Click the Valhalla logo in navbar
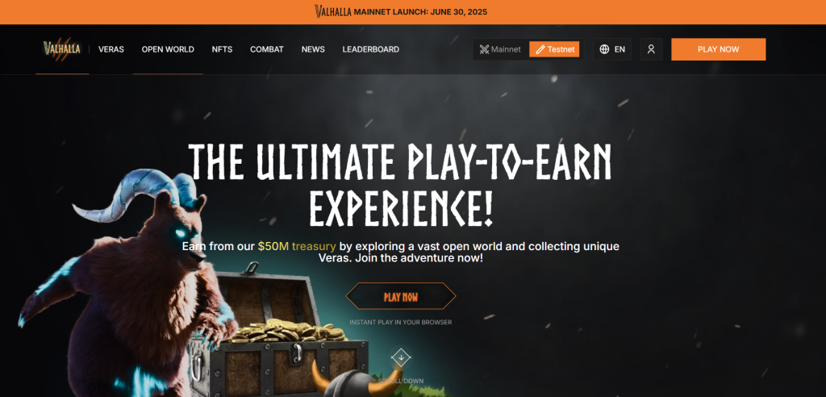826x397 pixels. pos(61,49)
